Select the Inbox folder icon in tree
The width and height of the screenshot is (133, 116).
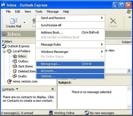point(15,56)
